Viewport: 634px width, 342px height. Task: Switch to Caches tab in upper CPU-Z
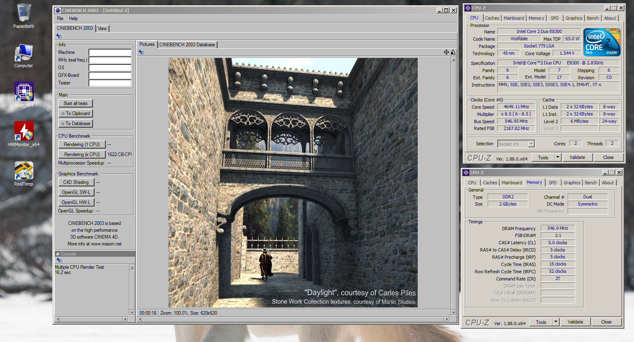click(492, 18)
